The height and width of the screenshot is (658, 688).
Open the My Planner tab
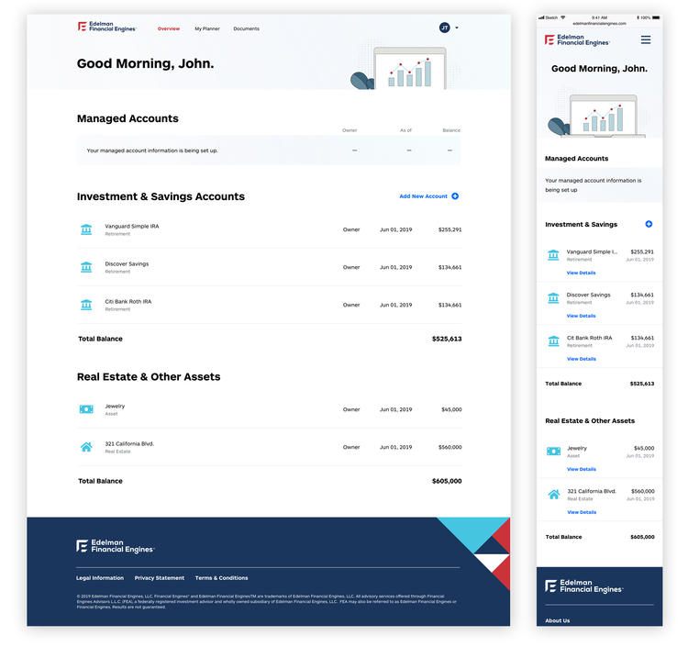pos(207,28)
